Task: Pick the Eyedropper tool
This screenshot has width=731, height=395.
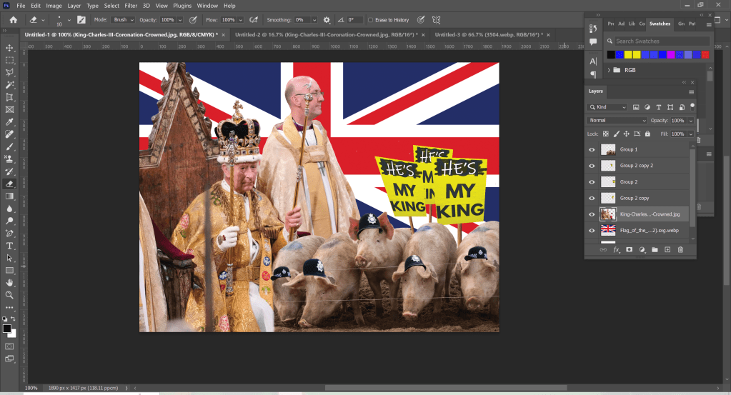Action: click(x=10, y=121)
